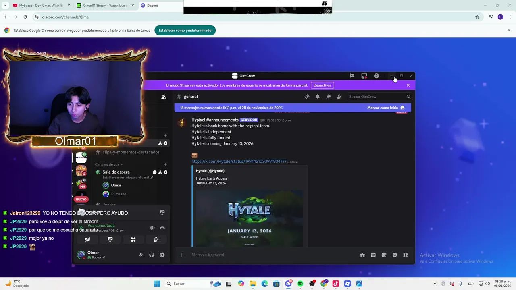Click Voz conectada status text

101,226
